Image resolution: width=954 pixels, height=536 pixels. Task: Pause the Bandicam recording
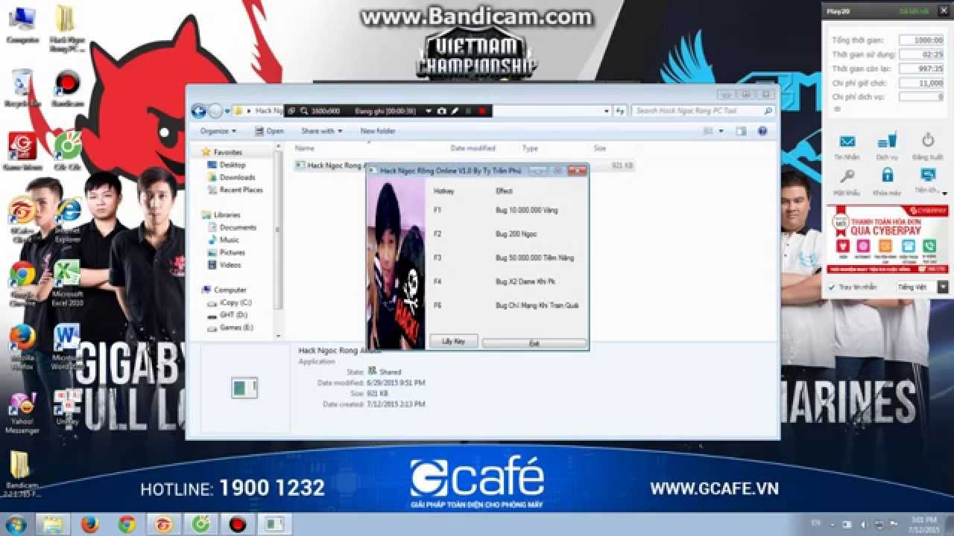[469, 111]
